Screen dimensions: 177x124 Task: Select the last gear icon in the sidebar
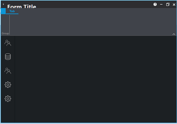(8, 99)
